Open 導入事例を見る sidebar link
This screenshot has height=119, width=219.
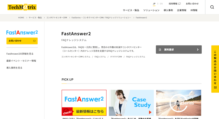tap(14, 68)
